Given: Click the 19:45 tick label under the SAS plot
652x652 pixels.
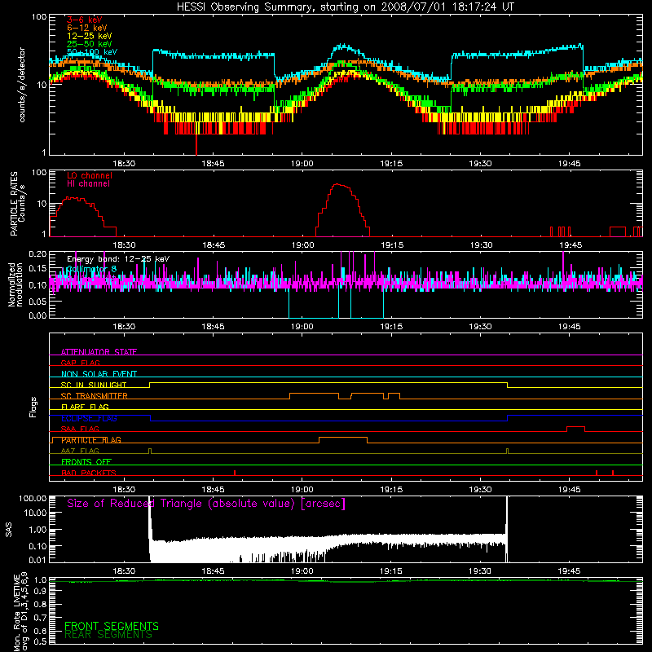Looking at the screenshot, I should click(x=569, y=571).
